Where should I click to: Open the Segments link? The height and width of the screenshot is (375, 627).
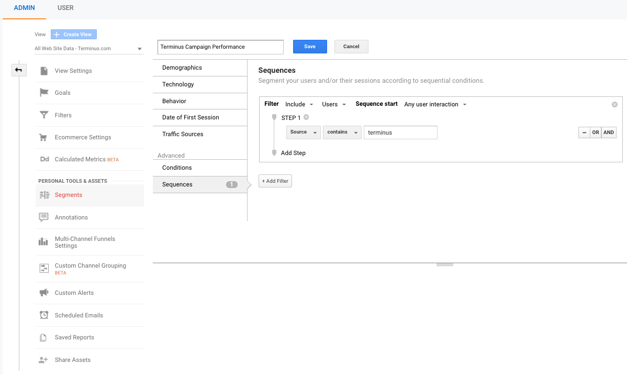[x=69, y=195]
